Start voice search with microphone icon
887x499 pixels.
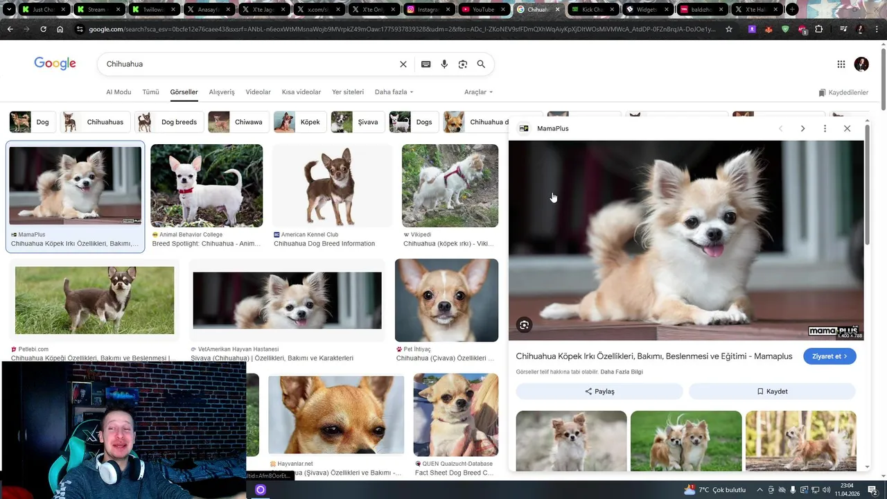444,64
